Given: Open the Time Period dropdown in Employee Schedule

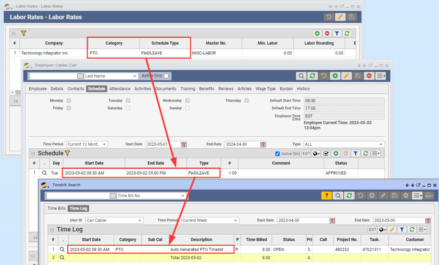Looking at the screenshot, I should (x=87, y=145).
